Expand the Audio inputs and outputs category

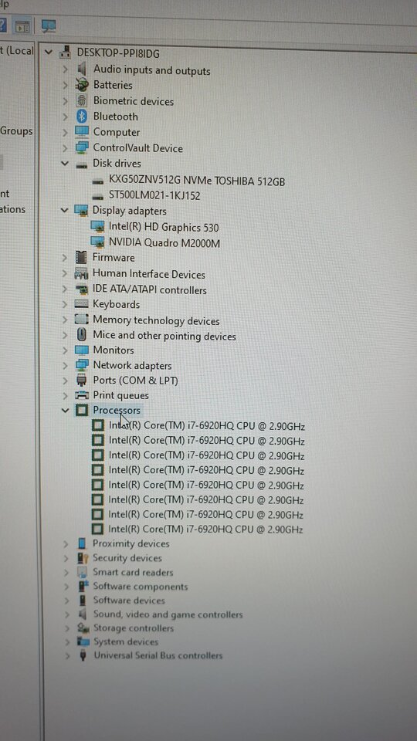click(65, 70)
